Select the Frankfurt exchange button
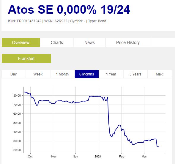The height and width of the screenshot is (164, 175). coord(26,59)
